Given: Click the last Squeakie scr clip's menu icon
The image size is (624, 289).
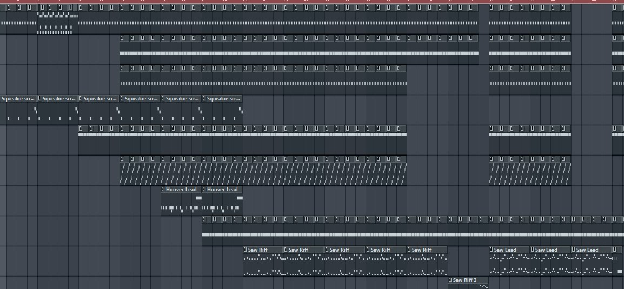Looking at the screenshot, I should pos(204,99).
